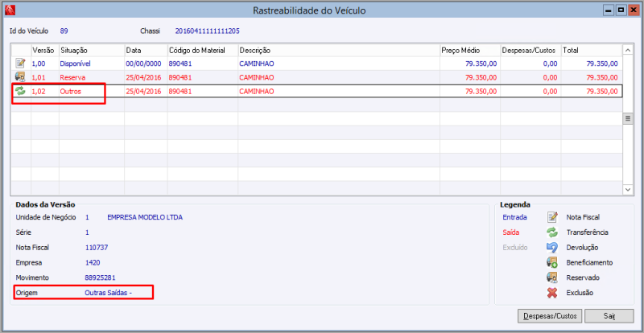Click the Data column header
The height and width of the screenshot is (333, 644).
(146, 50)
